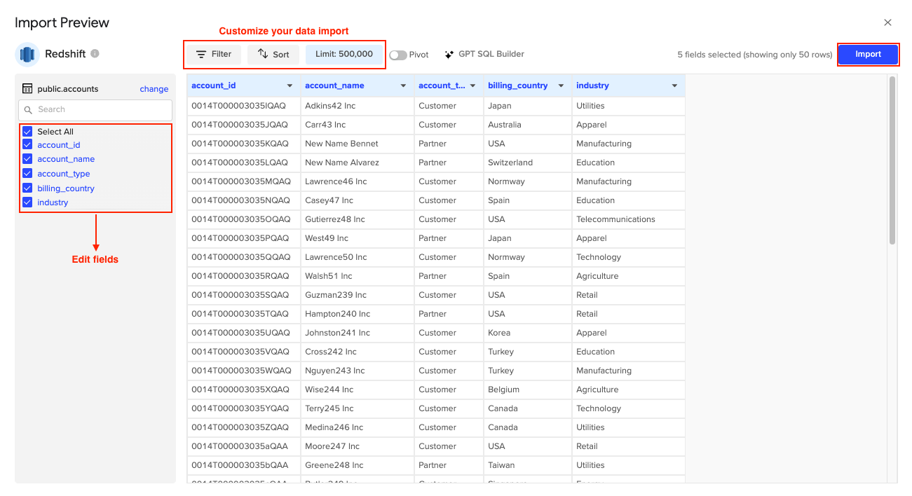This screenshot has width=912, height=496.
Task: Click the Casey47 Inc cell
Action: pyautogui.click(x=357, y=200)
